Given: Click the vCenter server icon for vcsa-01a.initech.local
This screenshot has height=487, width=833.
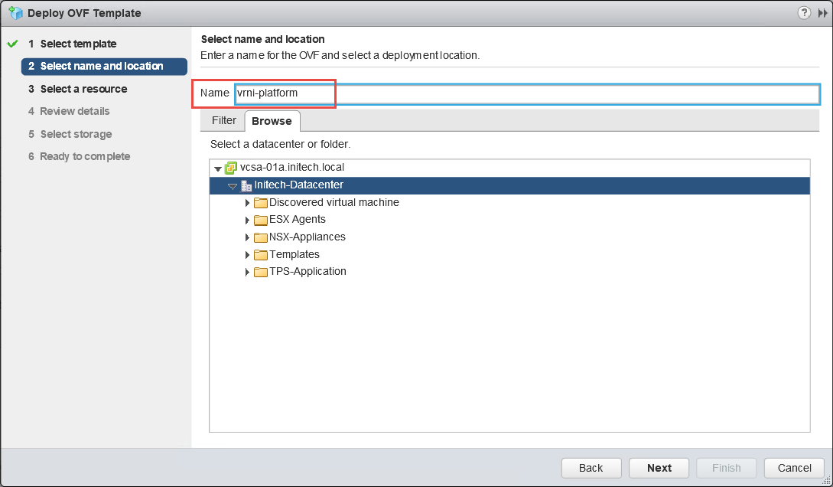Looking at the screenshot, I should (231, 168).
